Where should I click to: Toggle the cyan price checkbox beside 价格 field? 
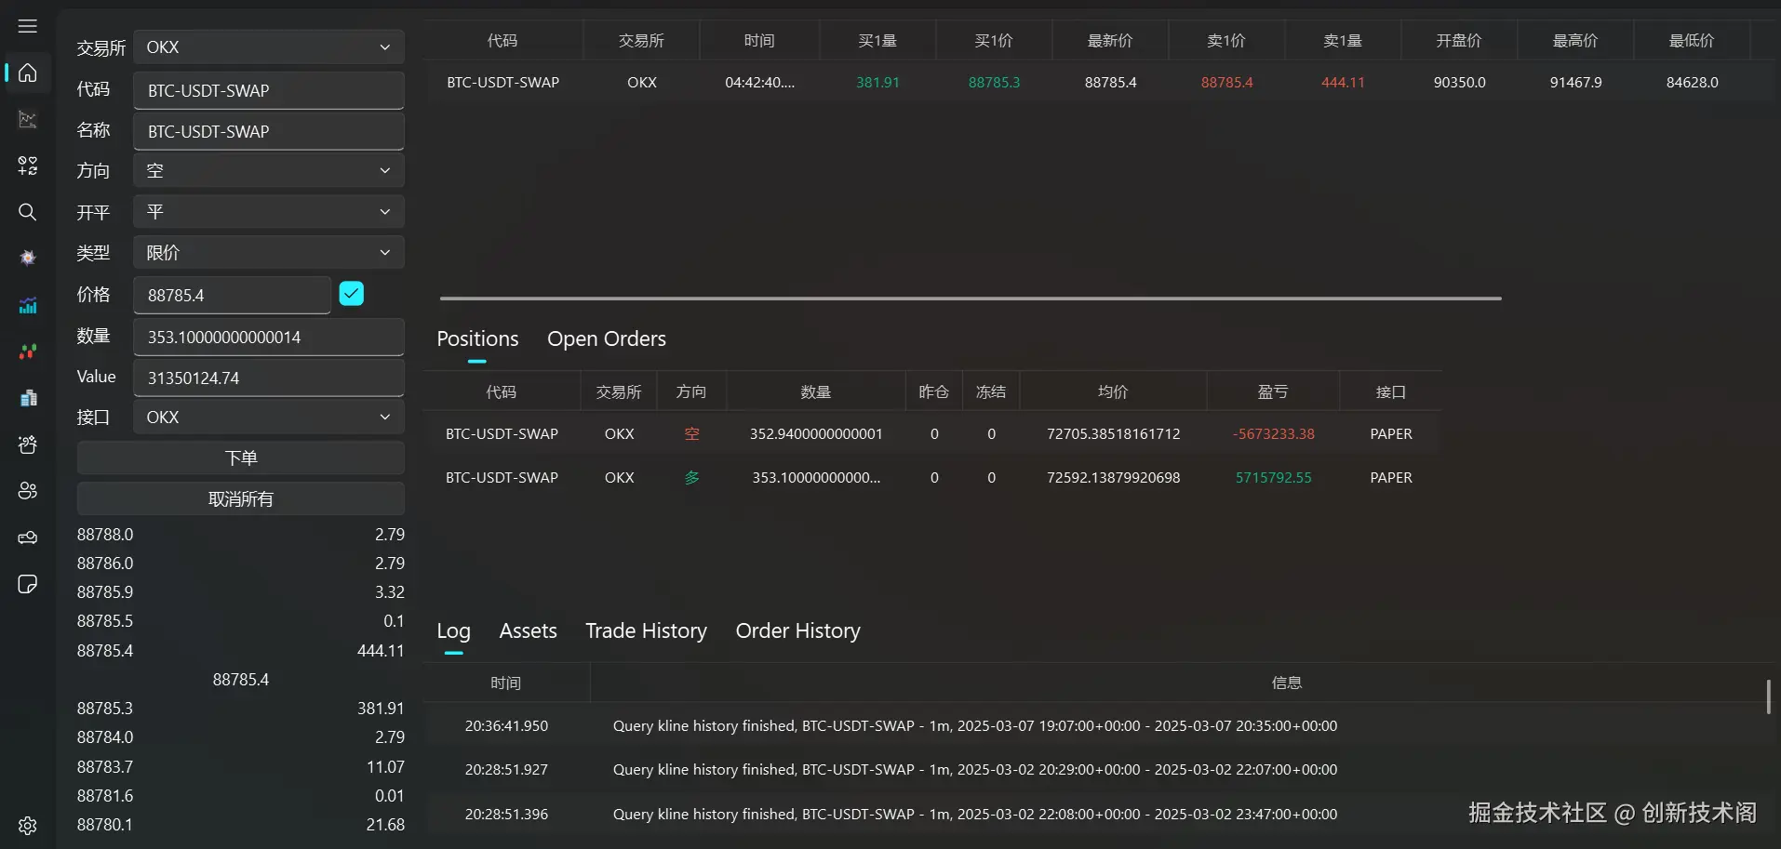(x=350, y=293)
